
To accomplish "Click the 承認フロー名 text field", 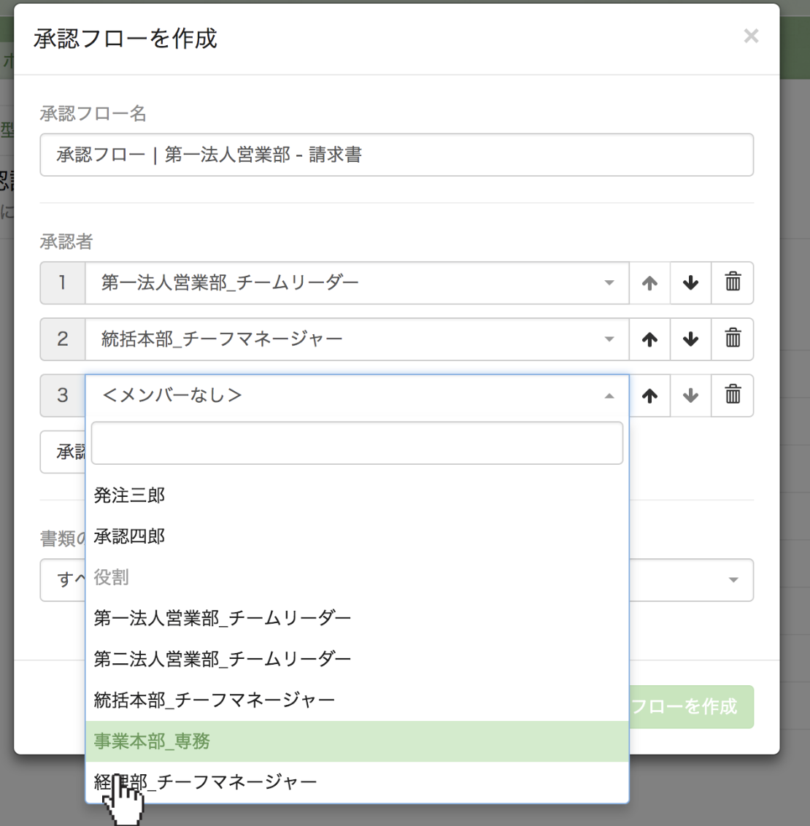I will [396, 155].
